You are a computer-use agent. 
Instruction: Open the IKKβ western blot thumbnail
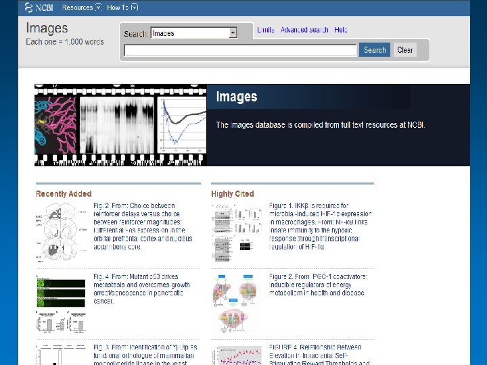coord(237,233)
